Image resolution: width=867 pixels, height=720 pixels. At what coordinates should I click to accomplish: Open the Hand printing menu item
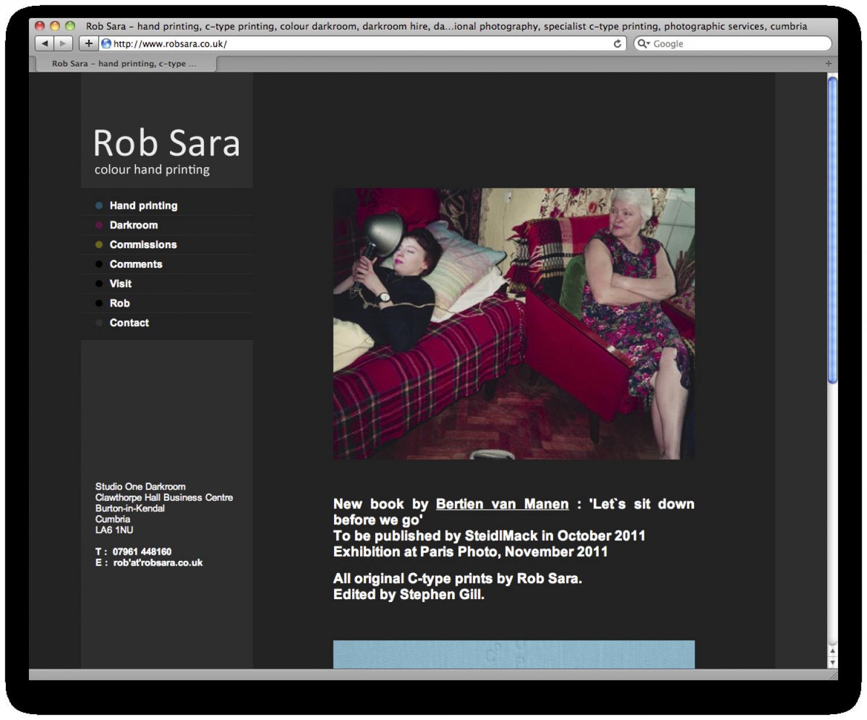[143, 205]
